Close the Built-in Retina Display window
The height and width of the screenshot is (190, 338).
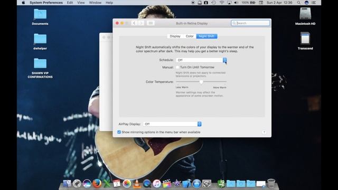pyautogui.click(x=117, y=23)
